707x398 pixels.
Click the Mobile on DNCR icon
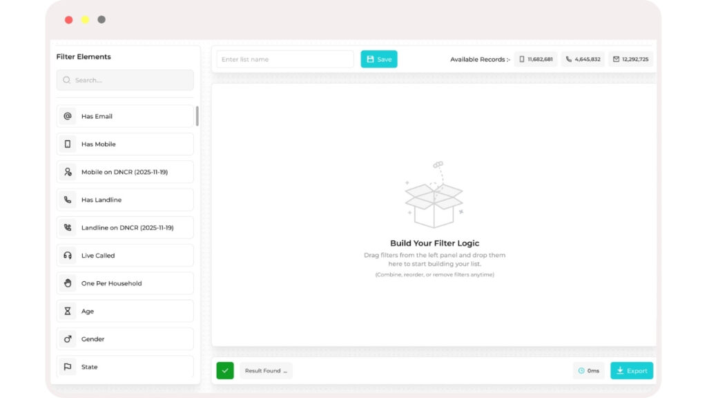(x=68, y=172)
